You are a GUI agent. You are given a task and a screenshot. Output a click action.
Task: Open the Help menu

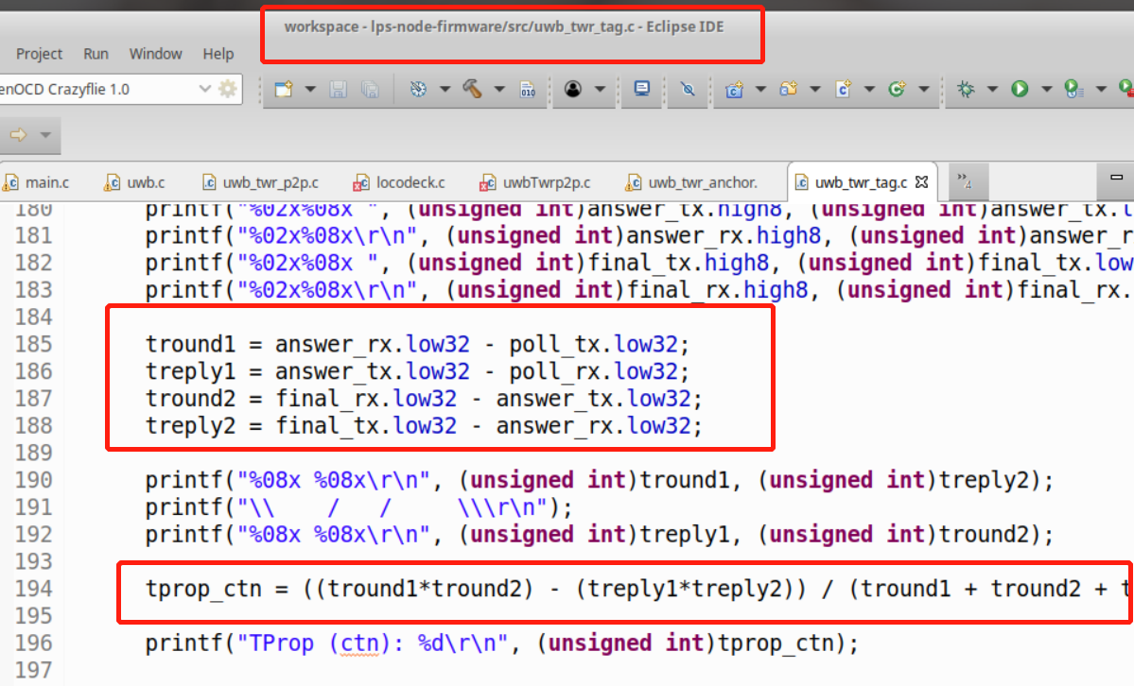coord(218,54)
